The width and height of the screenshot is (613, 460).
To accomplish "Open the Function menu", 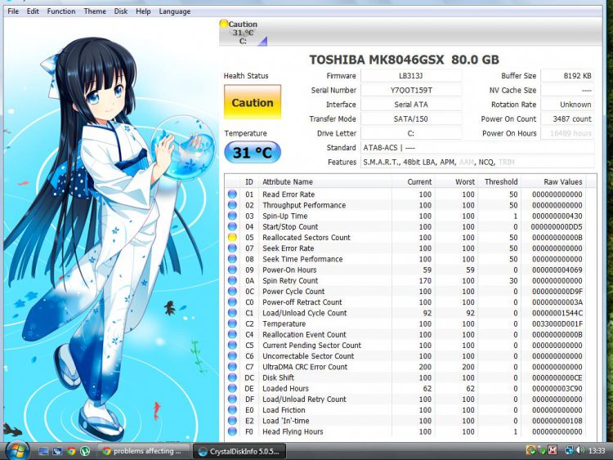I will pyautogui.click(x=61, y=11).
